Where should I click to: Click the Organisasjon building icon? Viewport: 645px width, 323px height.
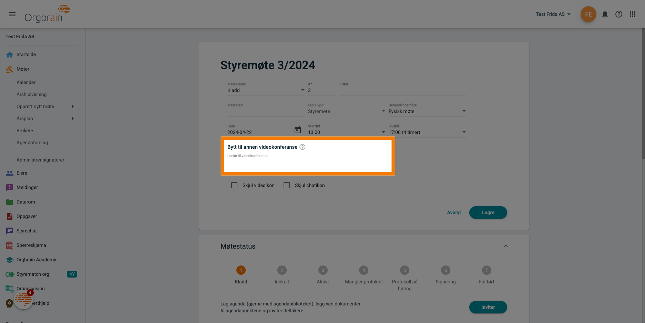click(x=10, y=289)
